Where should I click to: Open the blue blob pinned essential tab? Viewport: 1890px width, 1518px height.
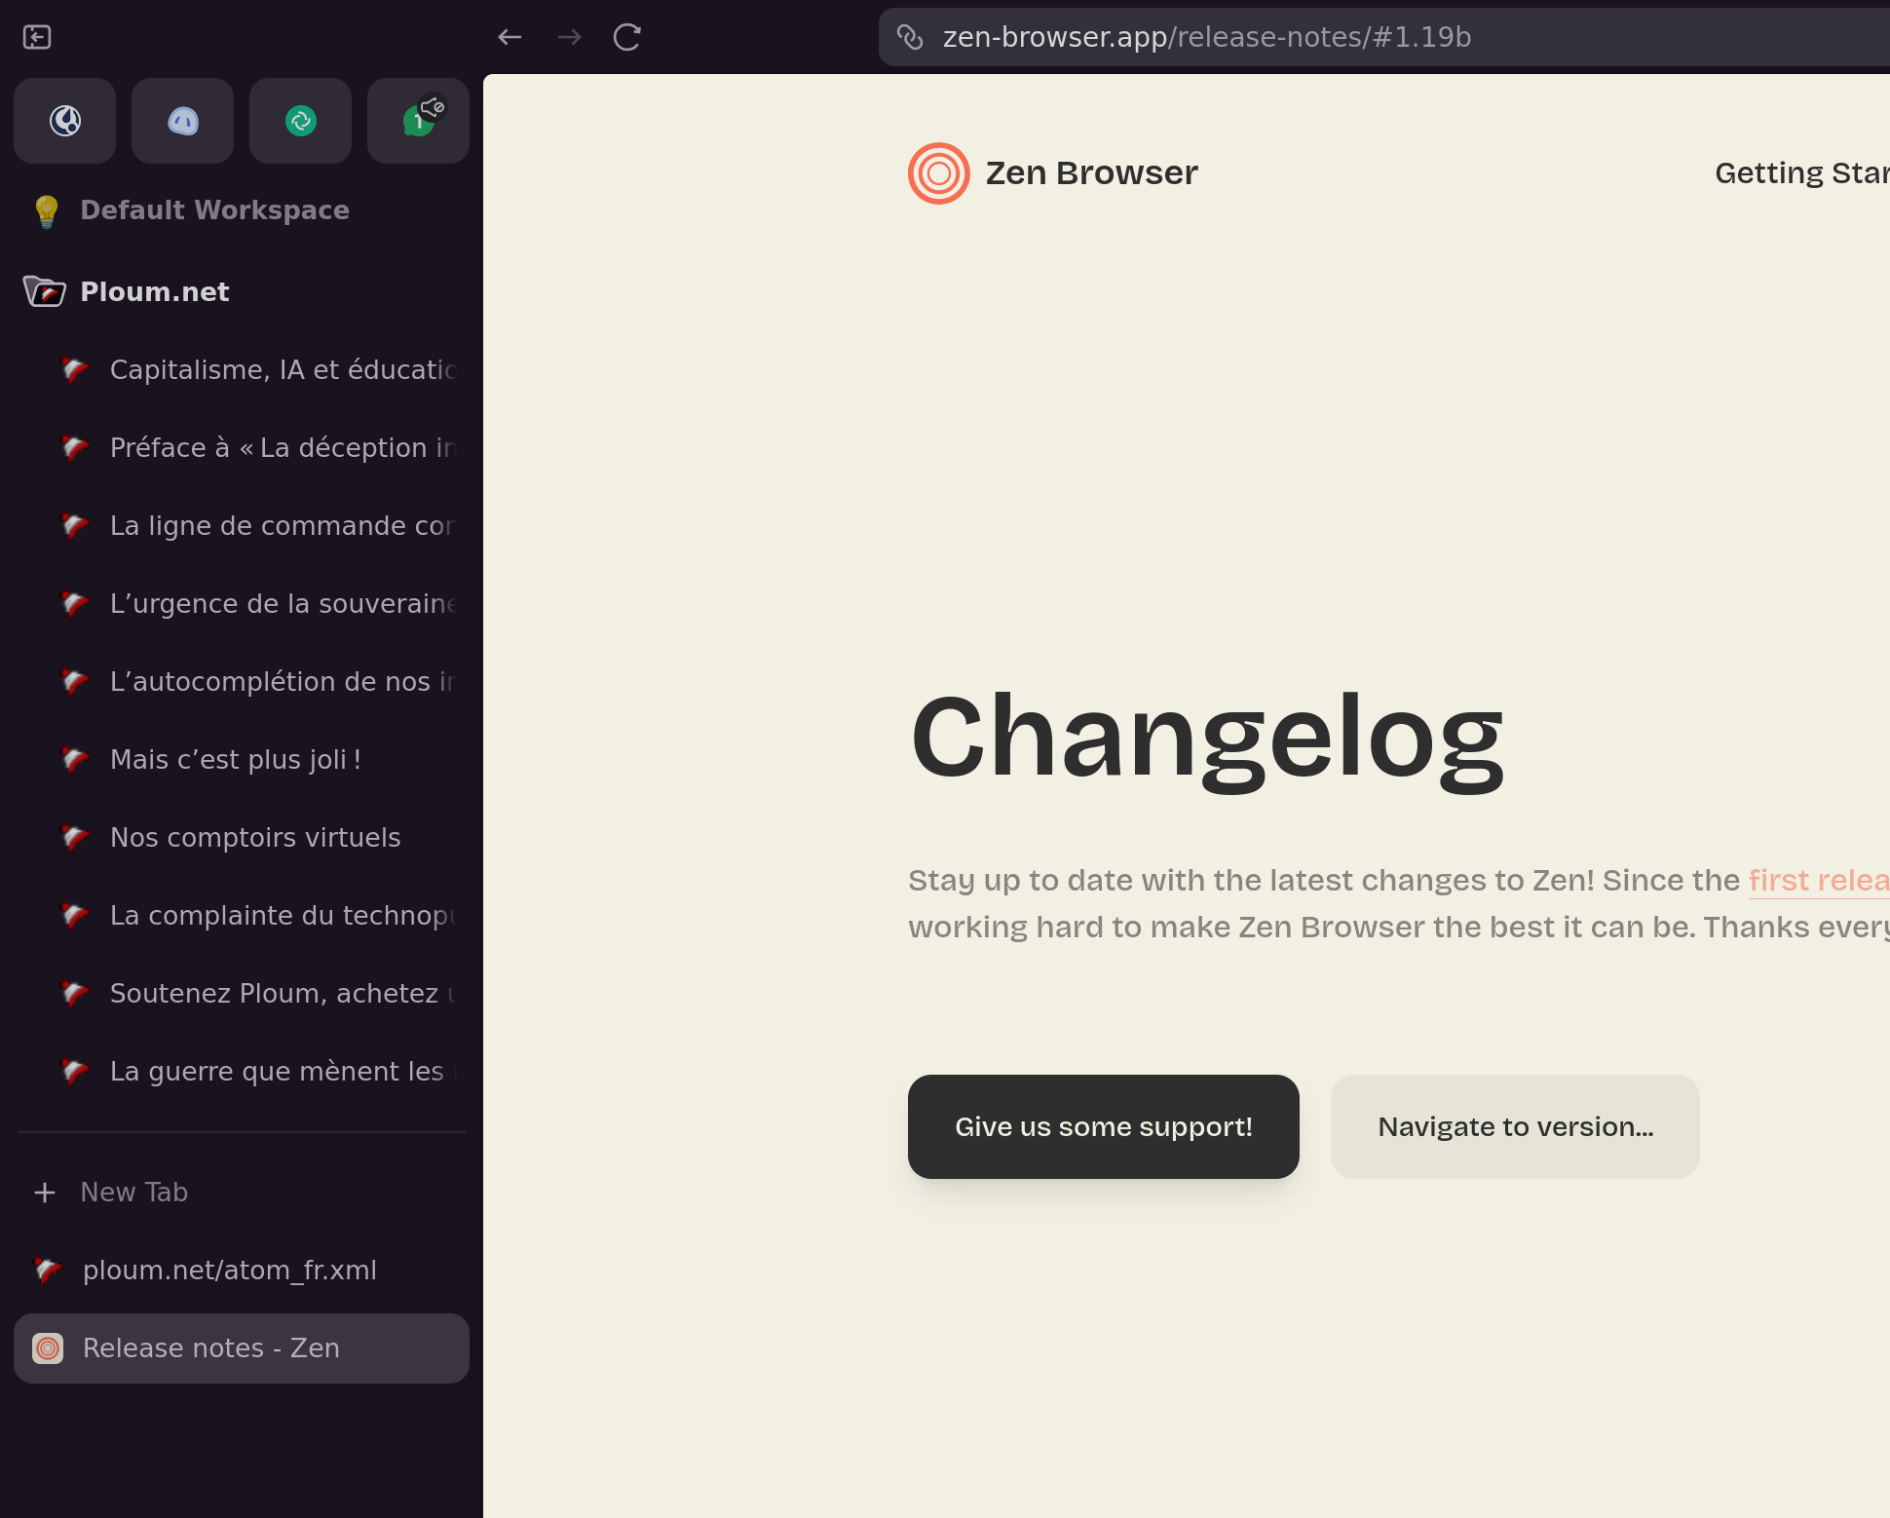click(183, 121)
